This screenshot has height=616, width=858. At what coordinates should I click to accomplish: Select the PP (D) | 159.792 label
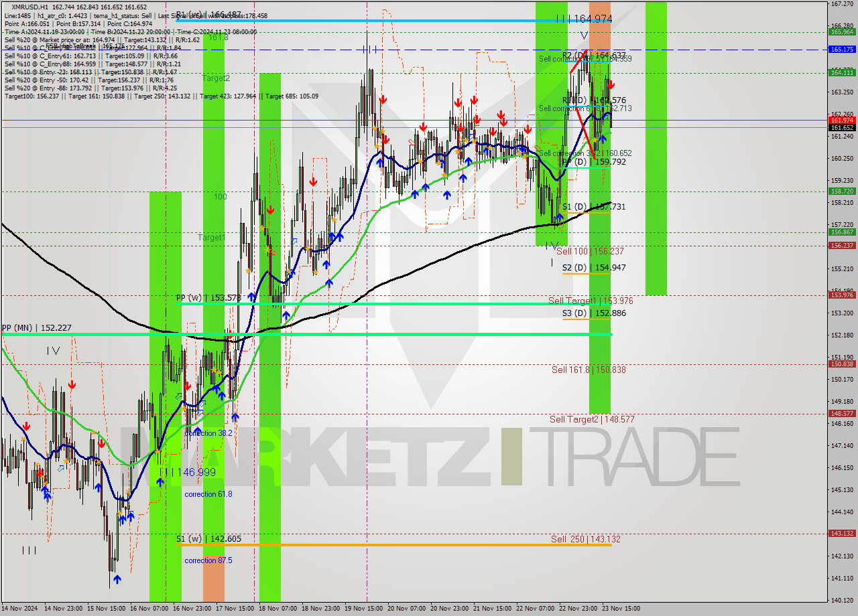[x=594, y=162]
